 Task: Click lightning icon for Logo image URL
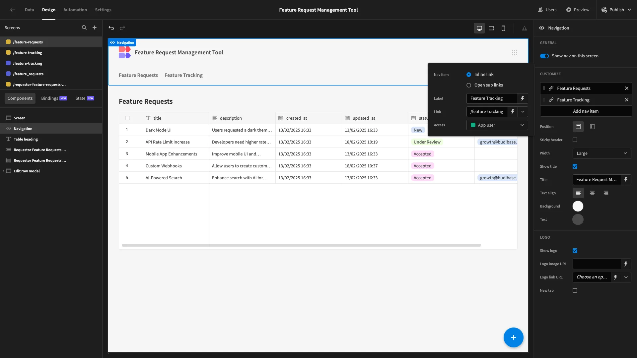[626, 264]
